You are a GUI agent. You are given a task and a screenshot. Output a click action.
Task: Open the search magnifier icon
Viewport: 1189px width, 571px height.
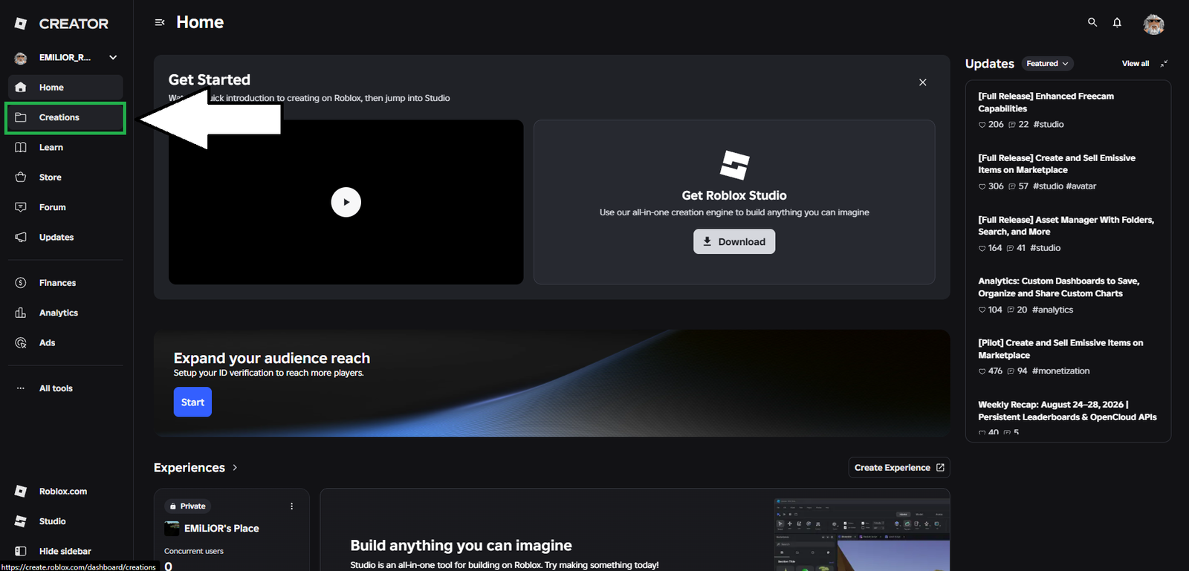click(1092, 22)
